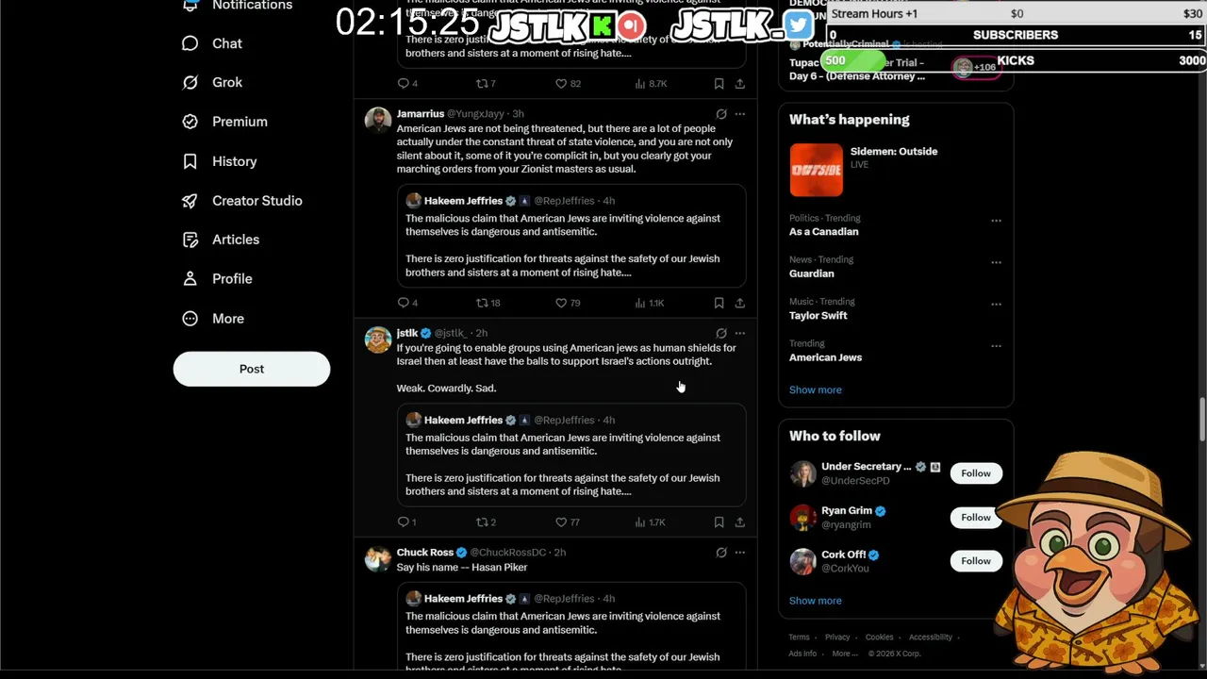Open the jstlk profile avatar
This screenshot has width=1207, height=679.
point(378,340)
